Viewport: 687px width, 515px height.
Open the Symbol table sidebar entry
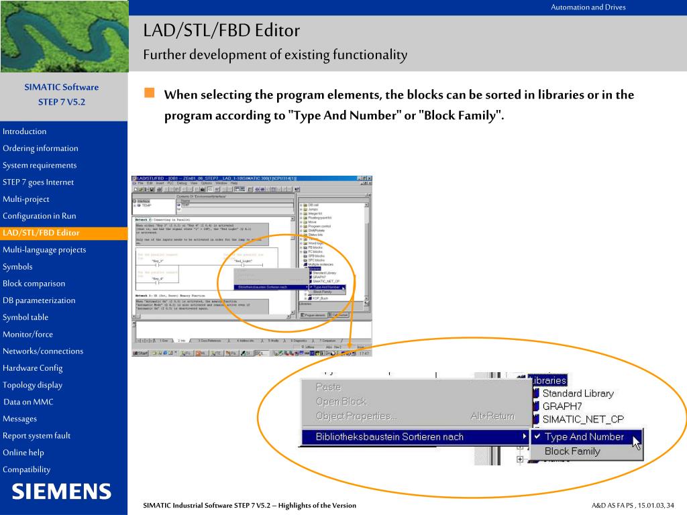pyautogui.click(x=25, y=317)
